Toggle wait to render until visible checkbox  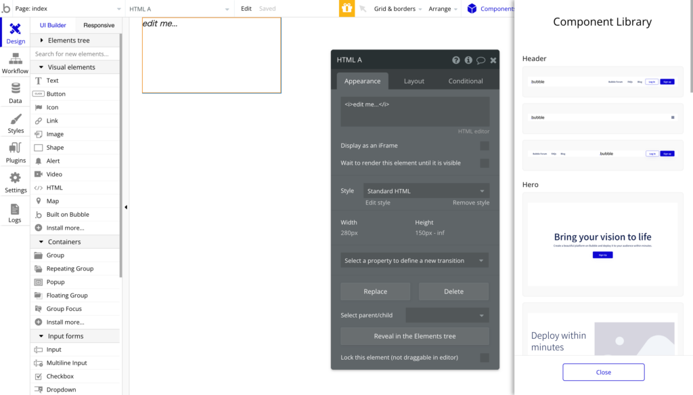point(485,163)
